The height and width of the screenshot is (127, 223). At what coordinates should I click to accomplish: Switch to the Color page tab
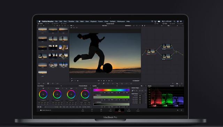click(x=120, y=110)
